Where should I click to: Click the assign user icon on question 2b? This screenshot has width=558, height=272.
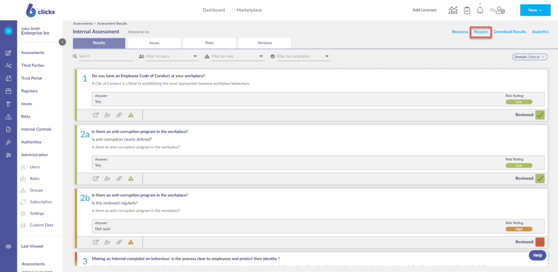pyautogui.click(x=107, y=242)
